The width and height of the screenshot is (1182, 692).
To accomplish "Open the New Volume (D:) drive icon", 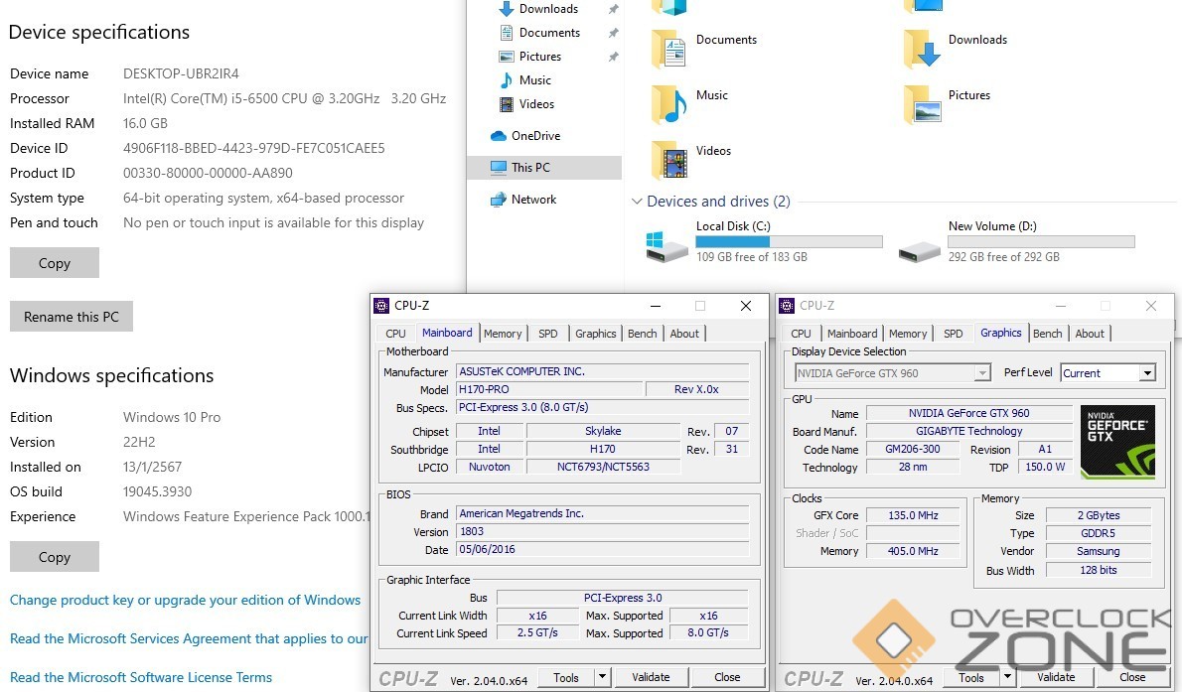I will click(919, 247).
